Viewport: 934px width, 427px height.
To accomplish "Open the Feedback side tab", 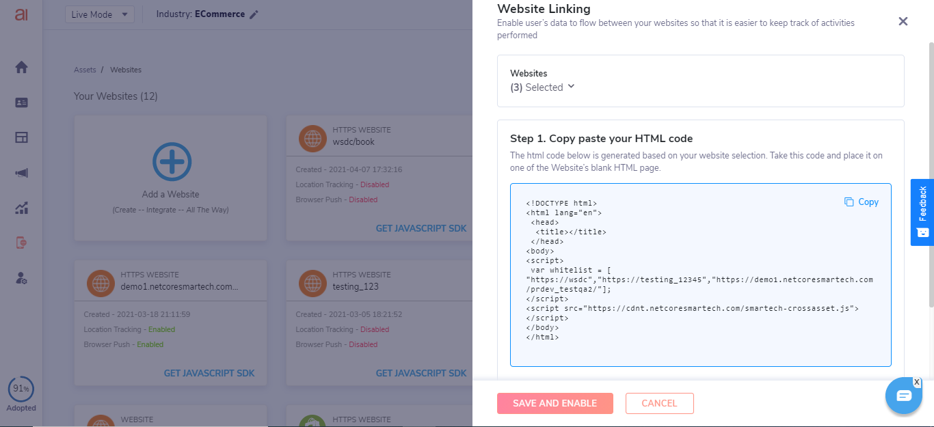I will point(922,212).
